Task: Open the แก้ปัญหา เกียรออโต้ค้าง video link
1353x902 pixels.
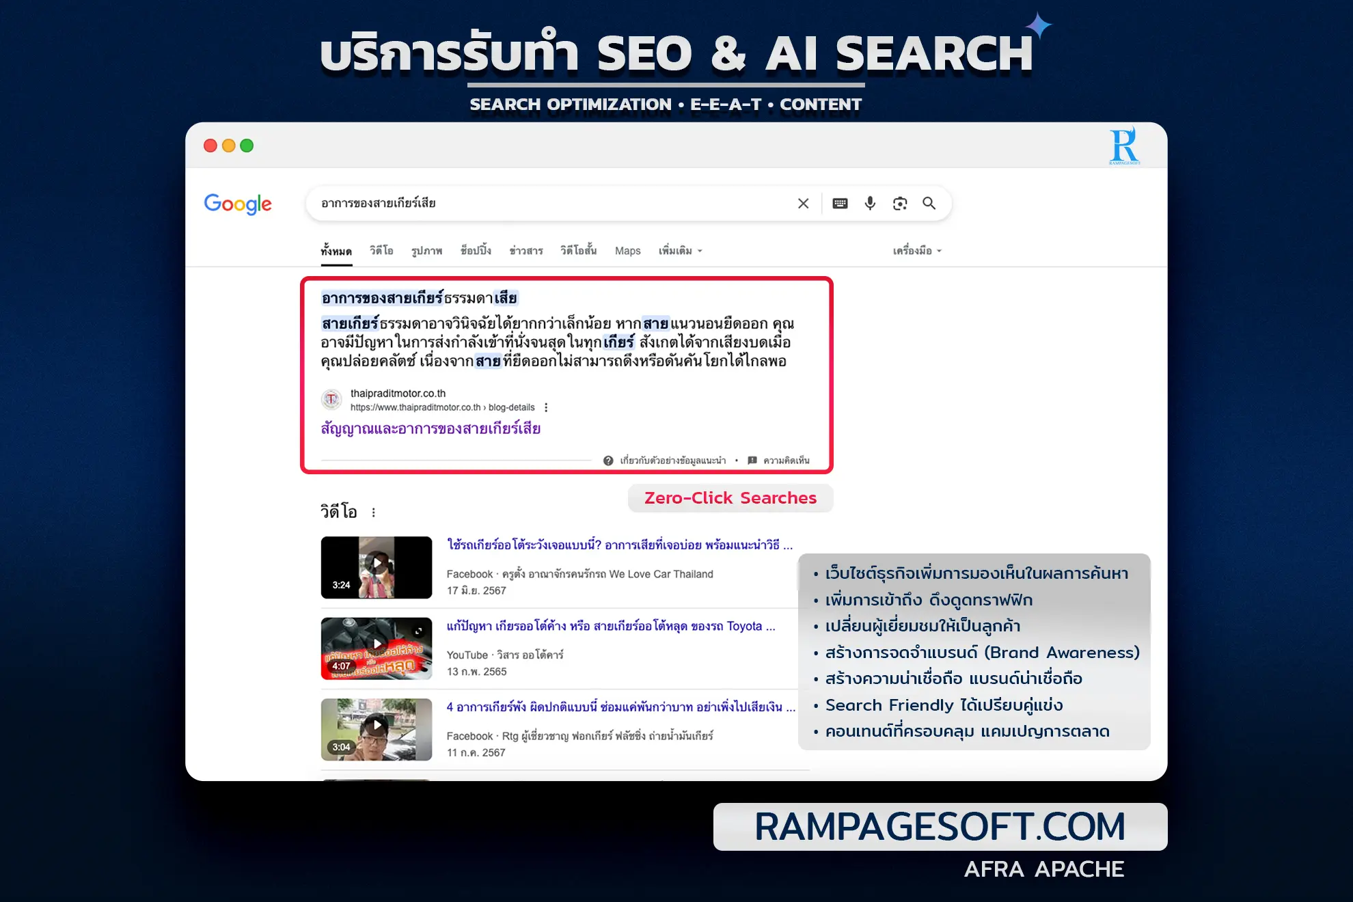Action: coord(611,626)
